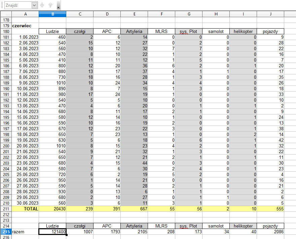Click the total APC value 391

click(x=107, y=209)
